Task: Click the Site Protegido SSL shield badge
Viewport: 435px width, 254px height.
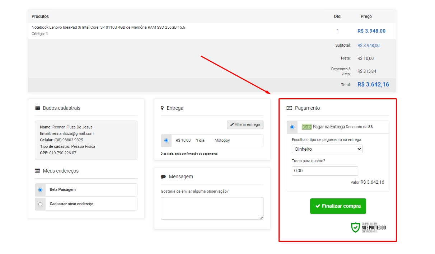Action: coord(369,227)
